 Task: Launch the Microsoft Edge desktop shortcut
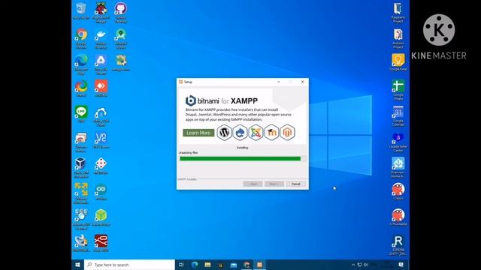click(x=81, y=61)
